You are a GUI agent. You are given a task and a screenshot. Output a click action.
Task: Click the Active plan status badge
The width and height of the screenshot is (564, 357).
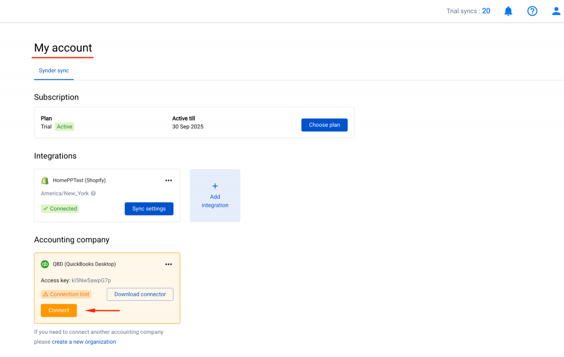[x=64, y=127]
